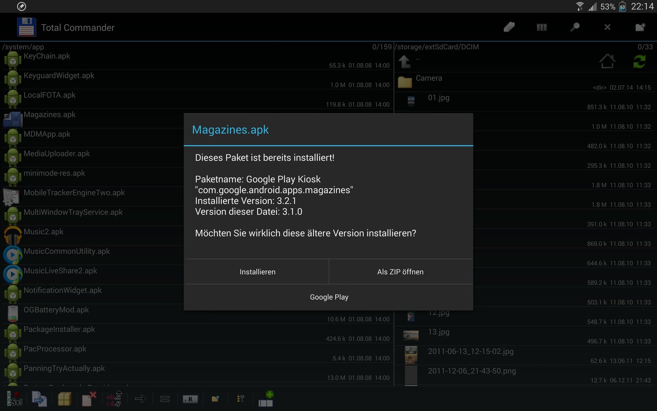657x411 pixels.
Task: Click the small new folder toolbar icon
Action: coord(215,399)
